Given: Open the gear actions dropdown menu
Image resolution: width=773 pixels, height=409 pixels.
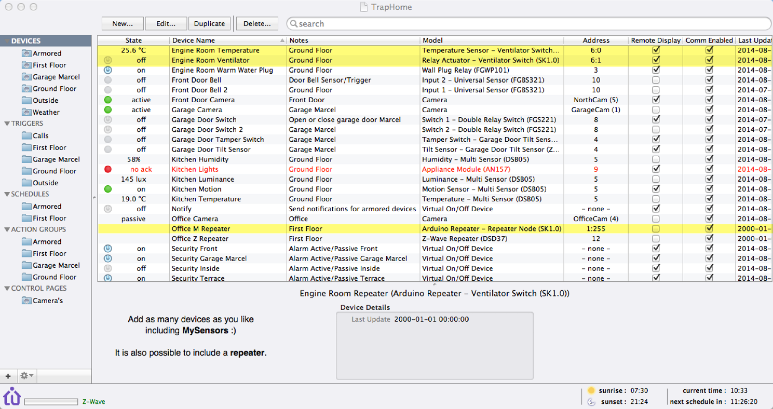Looking at the screenshot, I should (x=26, y=376).
